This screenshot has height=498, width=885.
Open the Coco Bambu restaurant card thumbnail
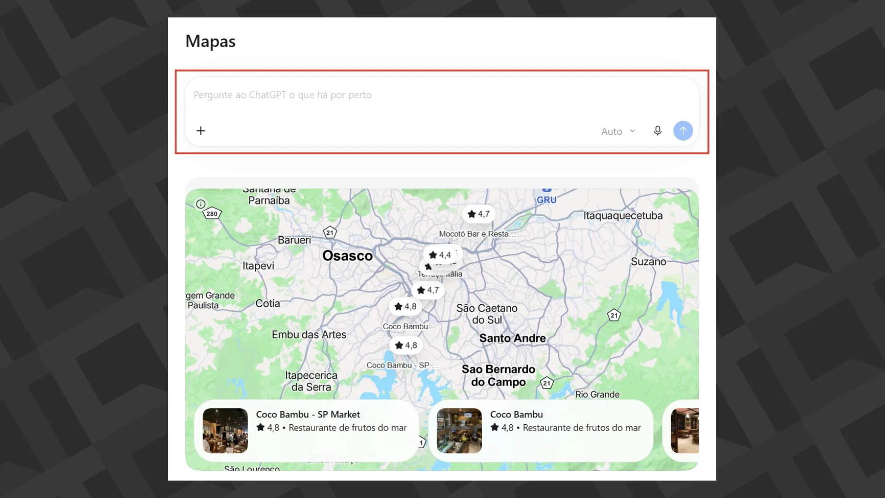click(459, 431)
